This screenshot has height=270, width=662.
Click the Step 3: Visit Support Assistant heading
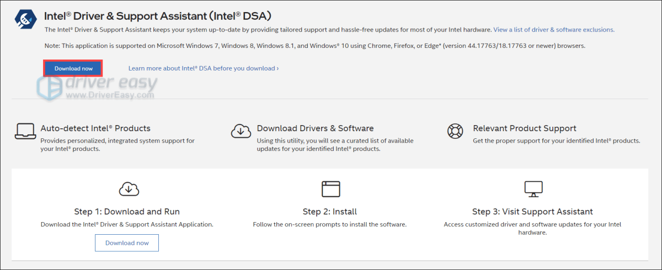click(532, 212)
